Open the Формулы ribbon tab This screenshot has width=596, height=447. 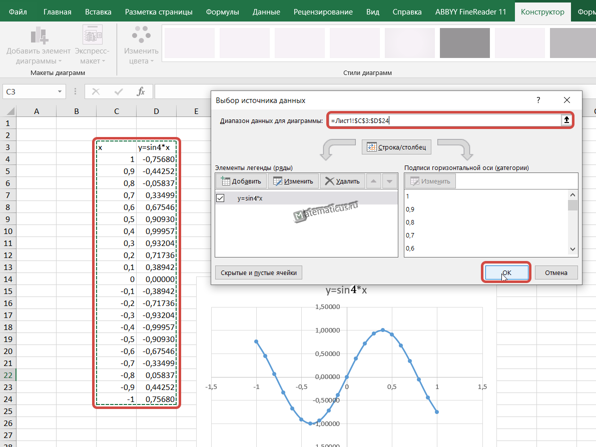(x=222, y=12)
